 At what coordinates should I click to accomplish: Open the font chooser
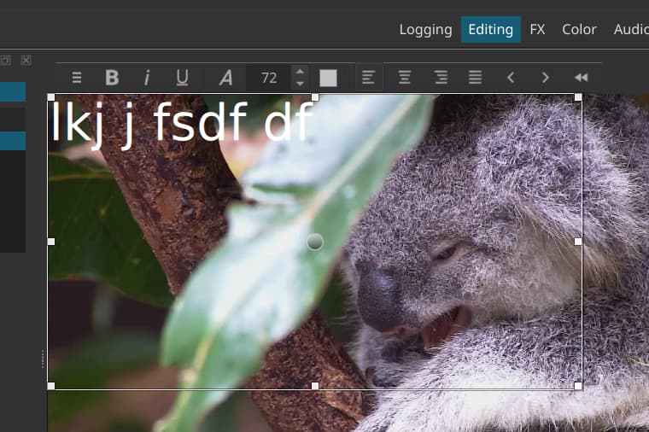coord(225,78)
